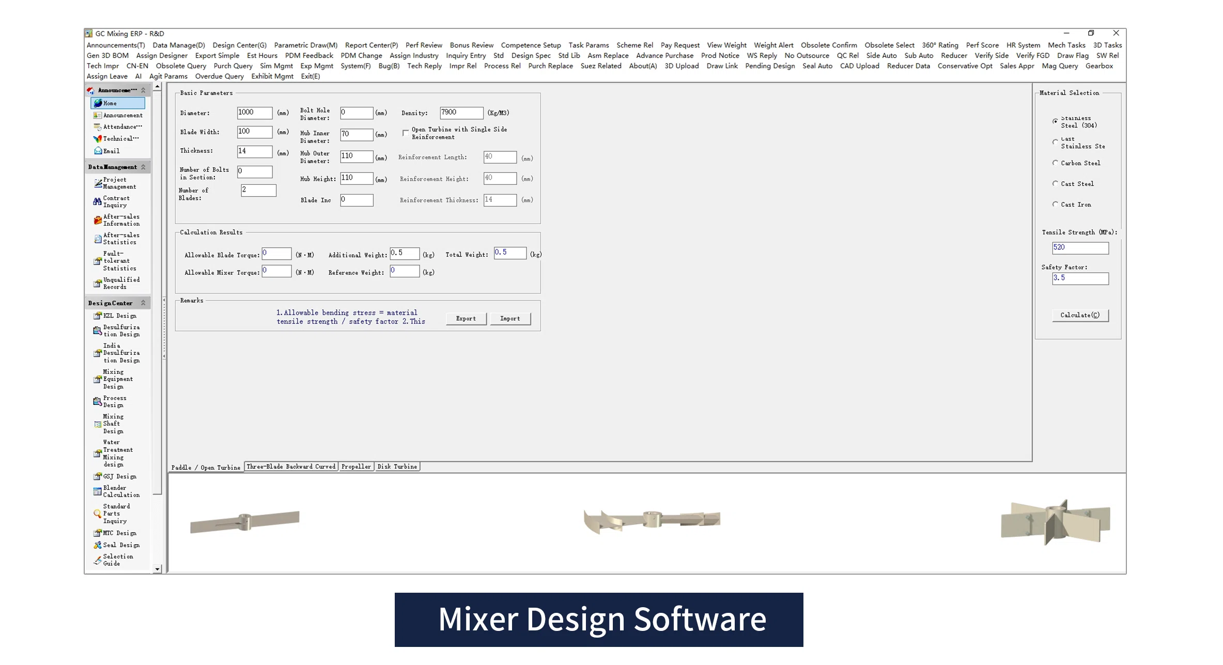1223x665 pixels.
Task: Switch to the Propeller tab
Action: pos(355,466)
